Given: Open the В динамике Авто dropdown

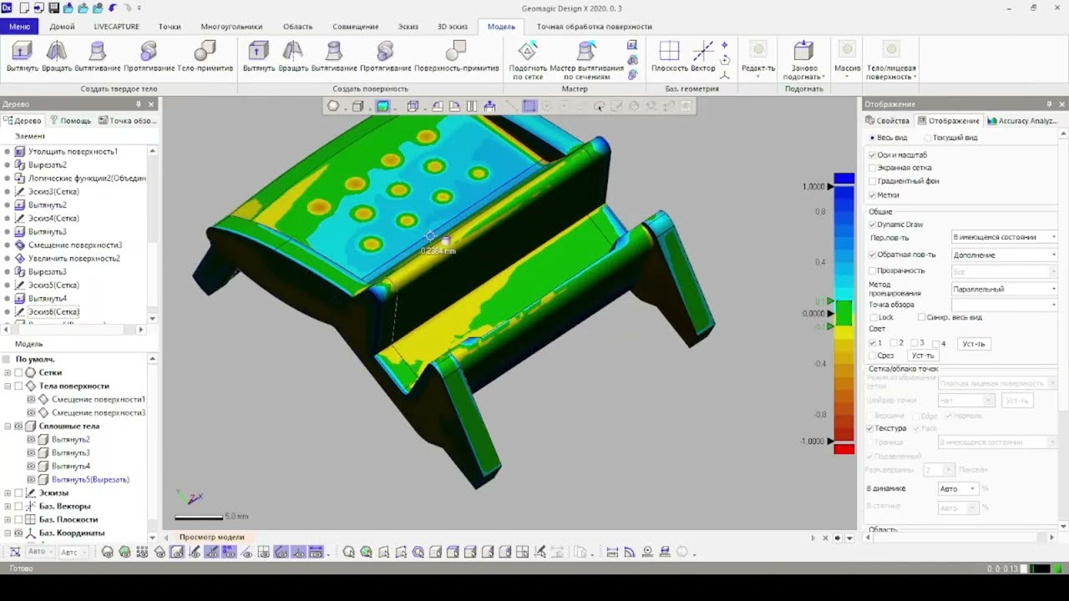Looking at the screenshot, I should pos(957,488).
